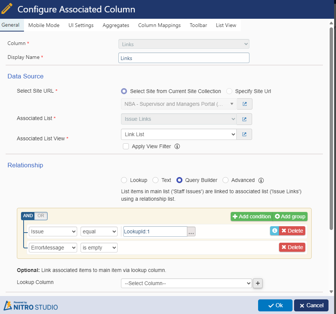Open the UI Settings tab
The width and height of the screenshot is (336, 314).
[x=81, y=25]
